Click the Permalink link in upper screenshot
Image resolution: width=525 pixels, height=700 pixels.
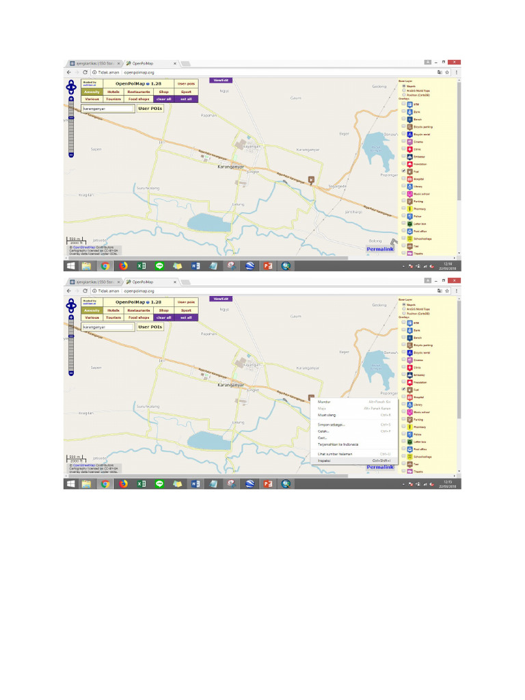point(380,249)
